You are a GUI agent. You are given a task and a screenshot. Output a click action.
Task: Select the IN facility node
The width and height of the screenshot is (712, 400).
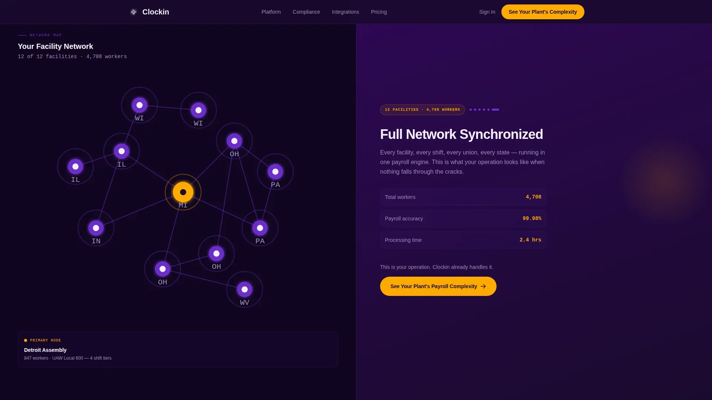point(96,228)
